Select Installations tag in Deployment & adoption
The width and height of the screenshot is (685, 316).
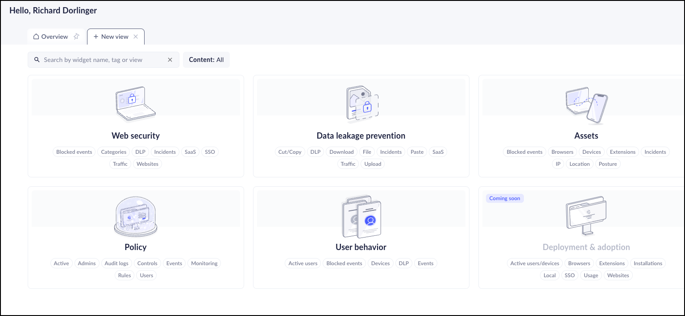[x=648, y=263]
